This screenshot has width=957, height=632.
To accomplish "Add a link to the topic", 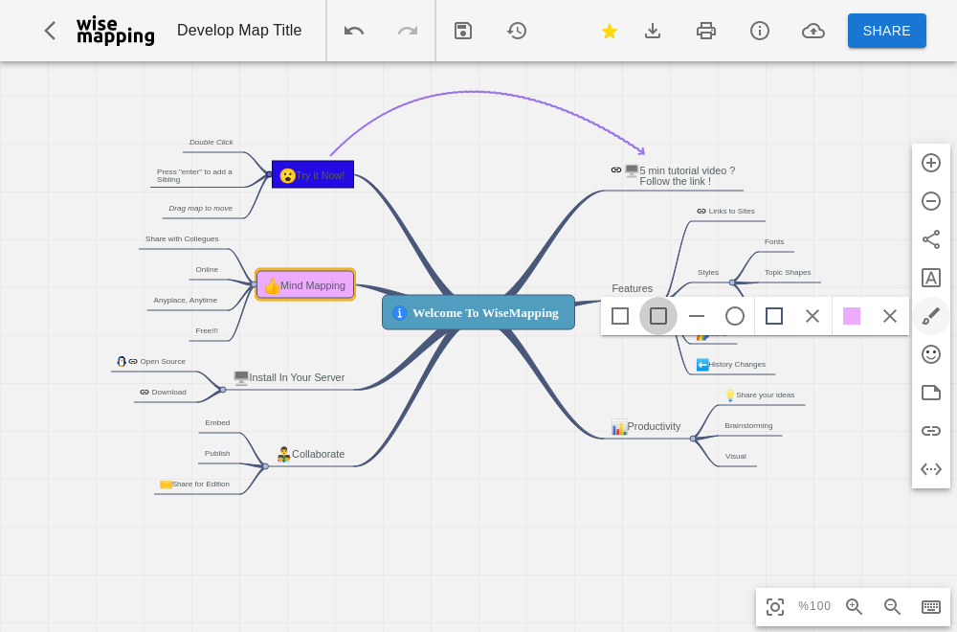I will (x=931, y=431).
